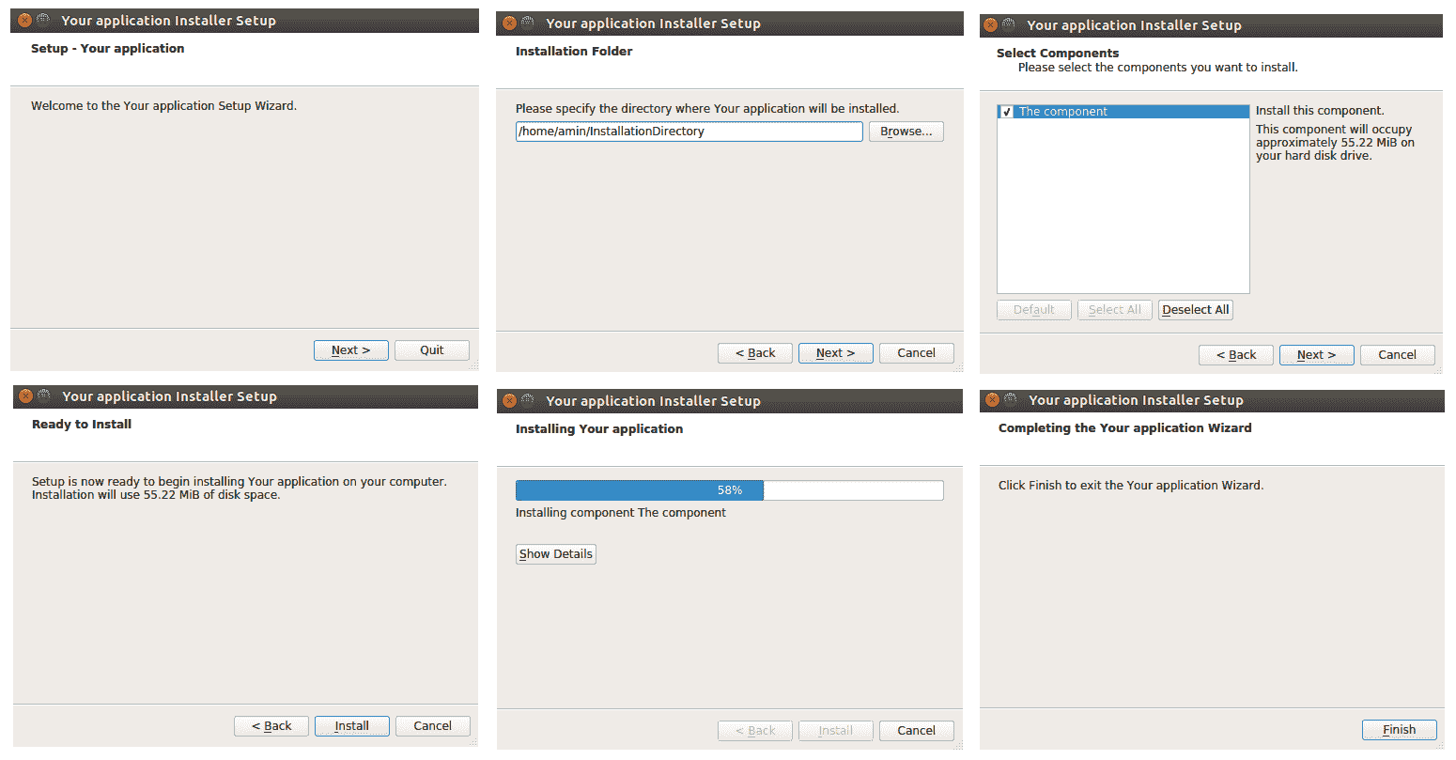Select The component row label in list
The image size is (1456, 760).
click(x=1062, y=112)
